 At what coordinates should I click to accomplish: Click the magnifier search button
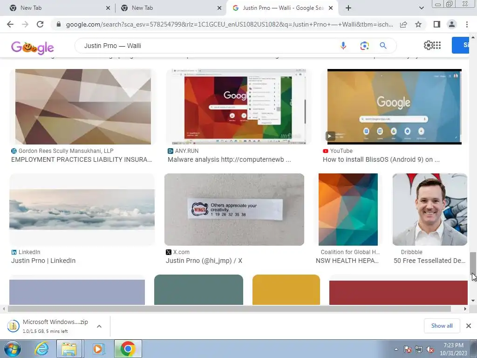click(383, 46)
